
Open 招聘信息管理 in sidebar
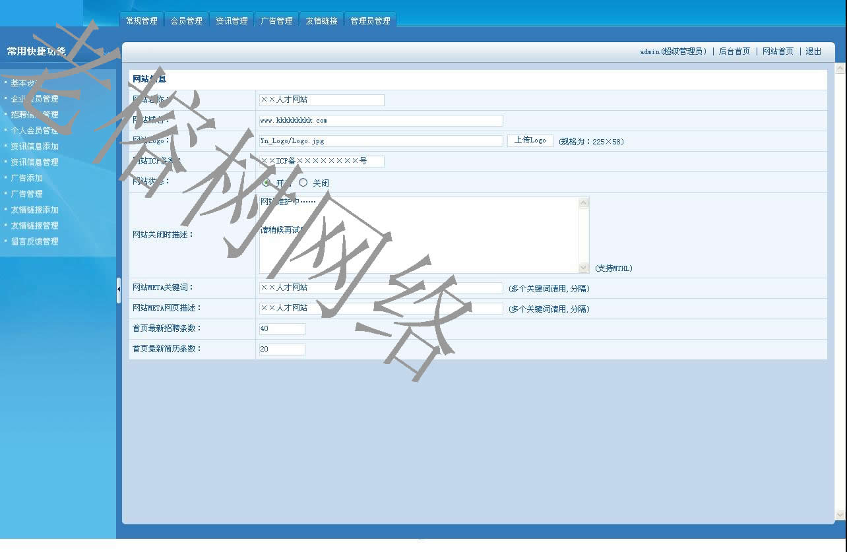[34, 115]
